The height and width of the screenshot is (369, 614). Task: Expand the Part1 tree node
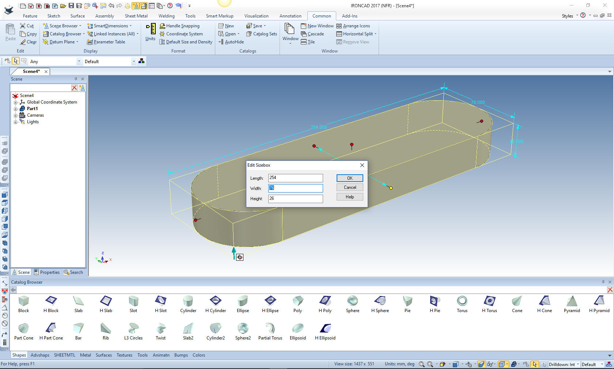coord(16,109)
